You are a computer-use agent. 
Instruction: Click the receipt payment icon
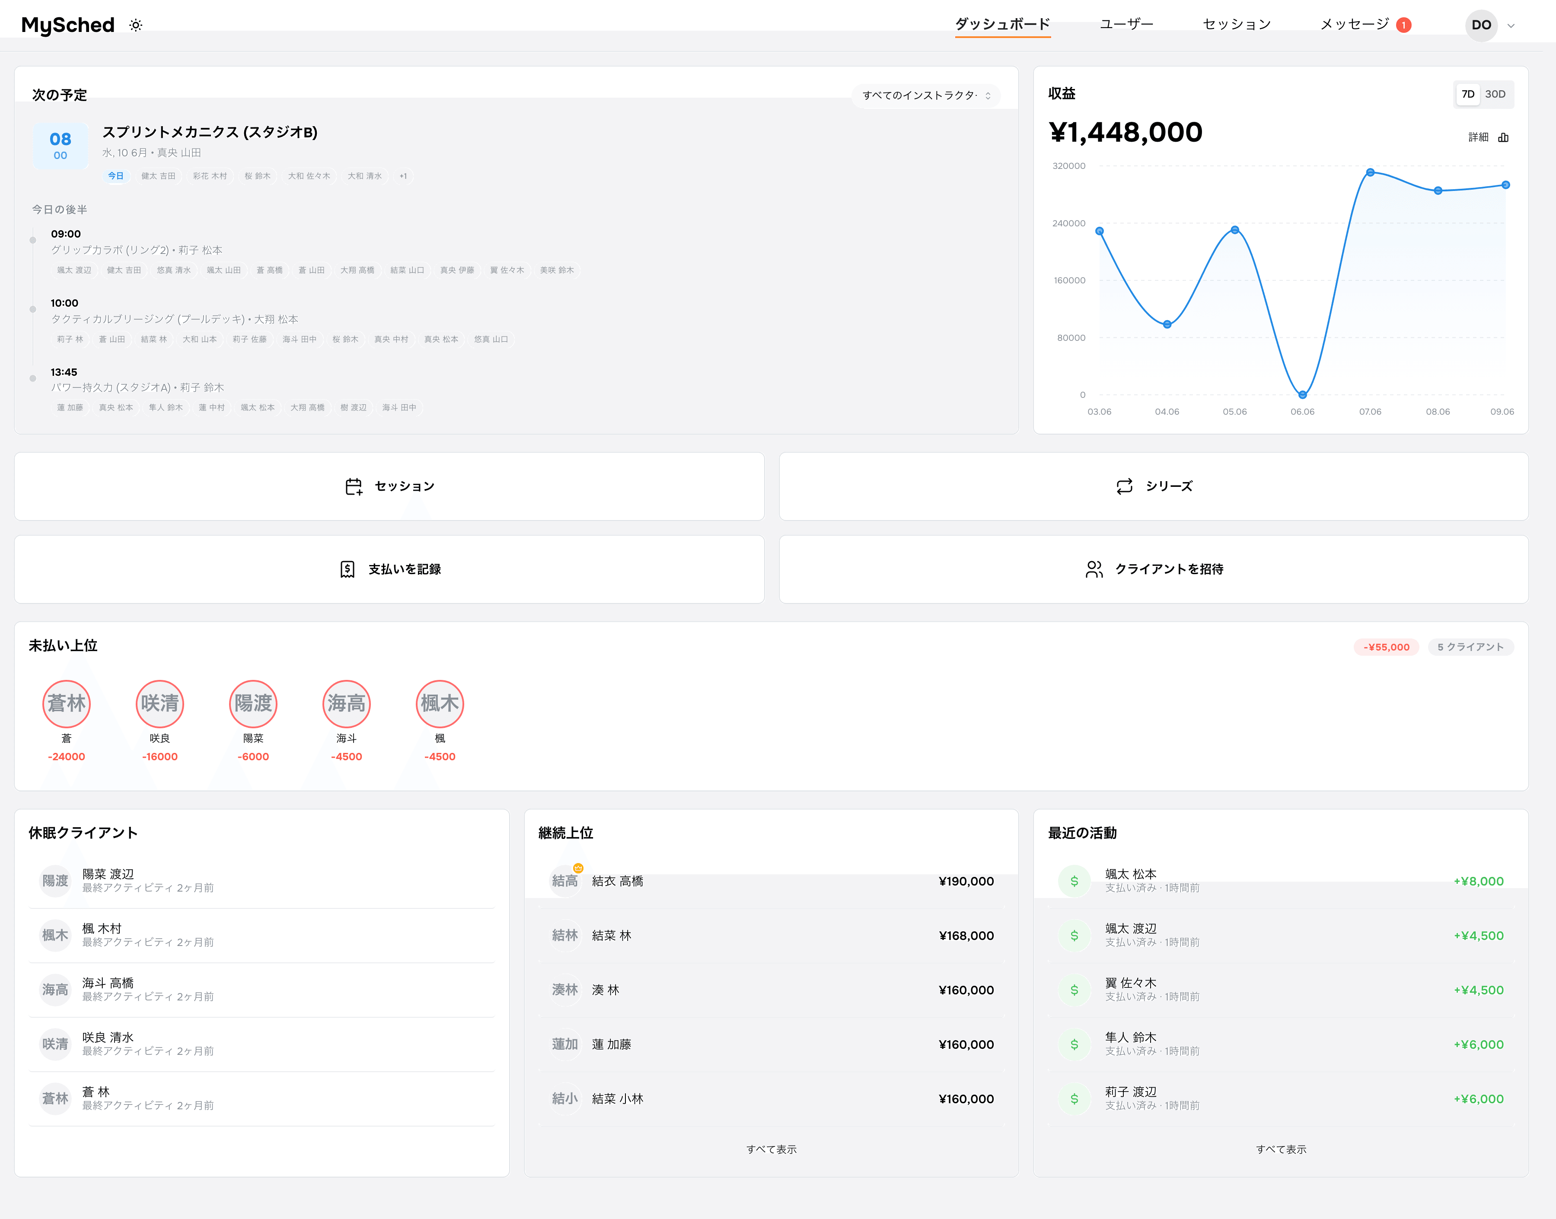click(x=347, y=569)
